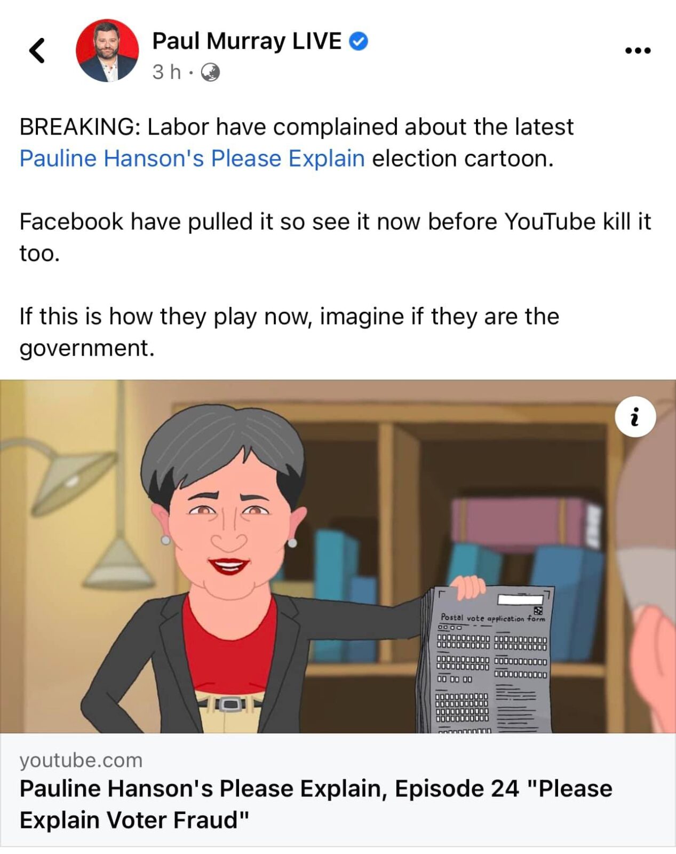Image resolution: width=676 pixels, height=854 pixels.
Task: Open the cartoon video thumbnail
Action: [338, 556]
